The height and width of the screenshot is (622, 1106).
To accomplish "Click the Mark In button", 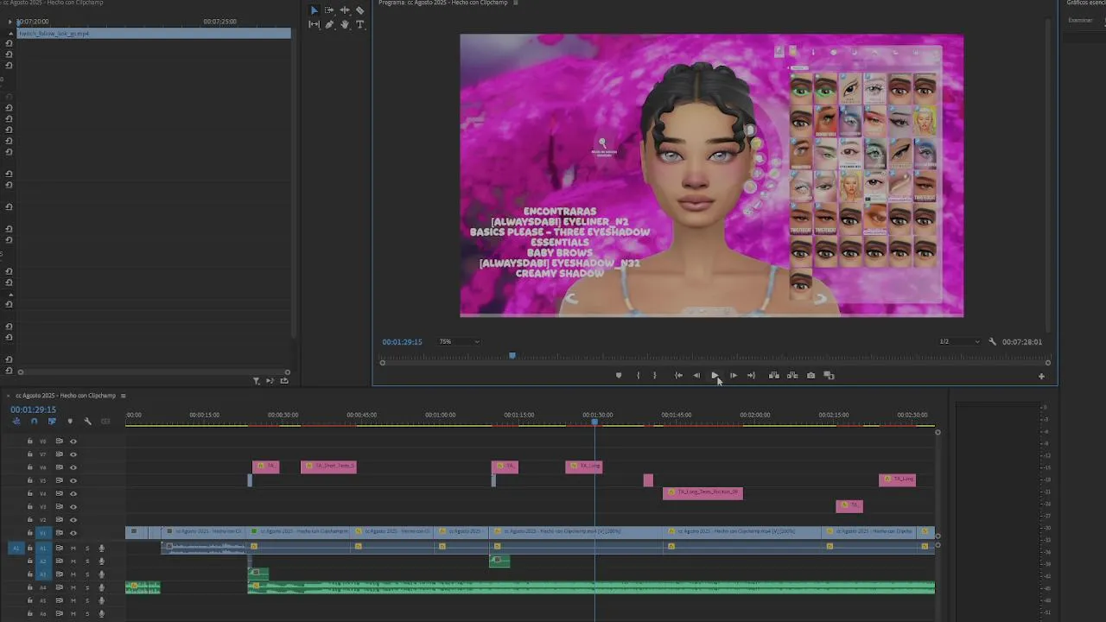I will click(638, 375).
